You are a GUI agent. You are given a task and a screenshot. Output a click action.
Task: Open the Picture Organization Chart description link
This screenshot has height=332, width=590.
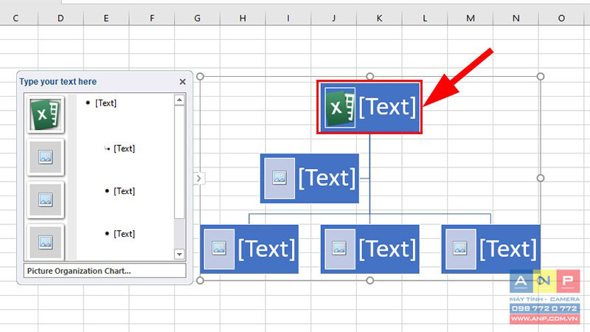[x=79, y=271]
